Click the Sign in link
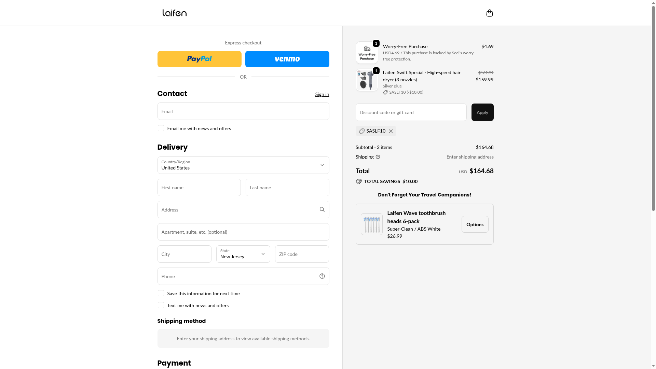 click(x=322, y=94)
